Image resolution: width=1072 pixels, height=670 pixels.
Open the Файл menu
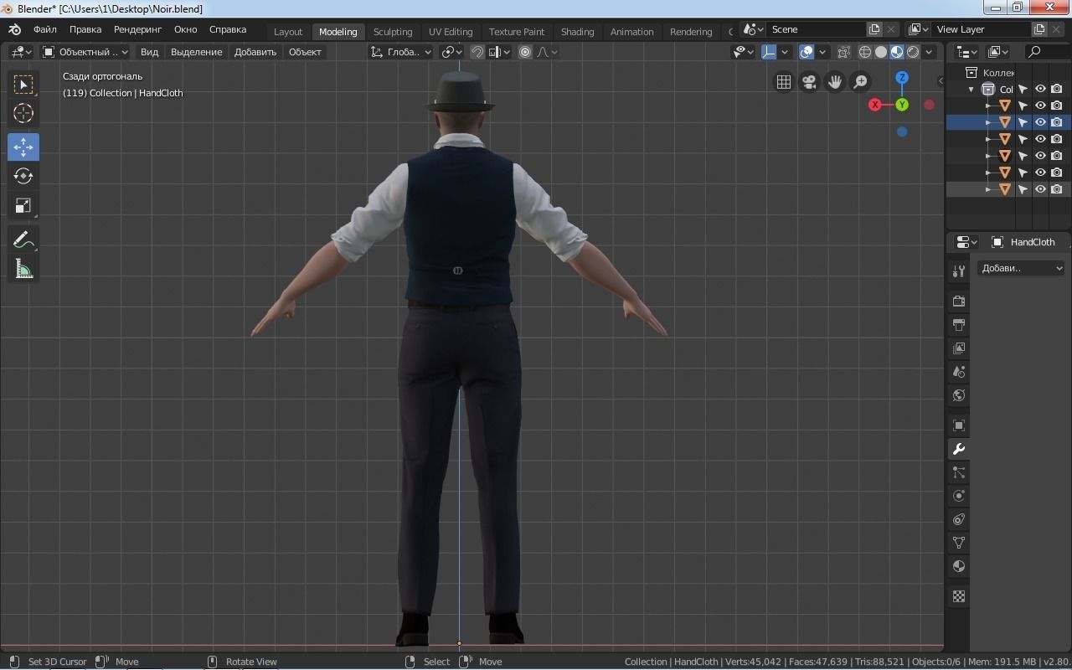tap(45, 29)
